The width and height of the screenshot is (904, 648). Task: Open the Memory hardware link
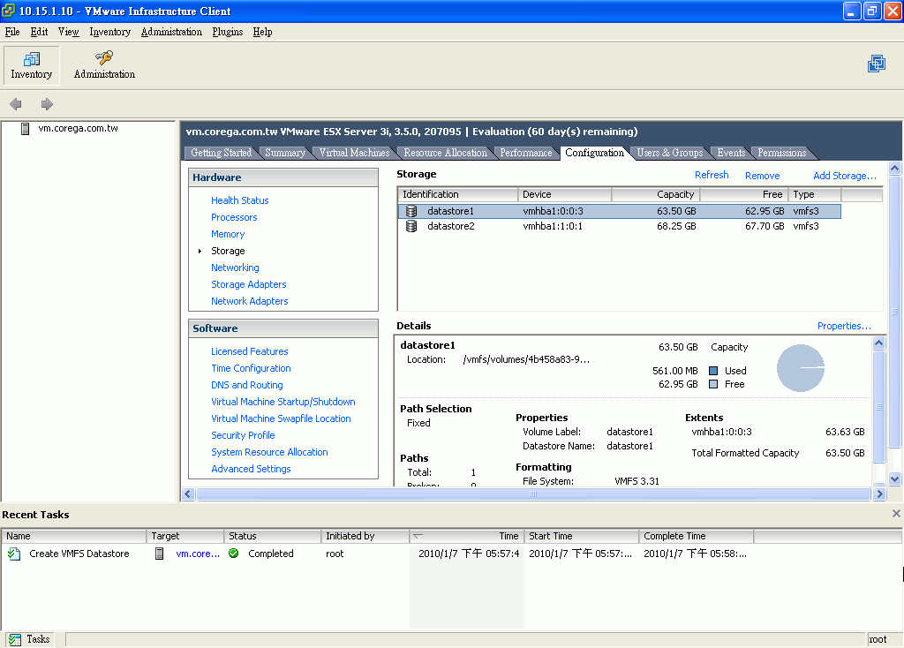tap(228, 234)
